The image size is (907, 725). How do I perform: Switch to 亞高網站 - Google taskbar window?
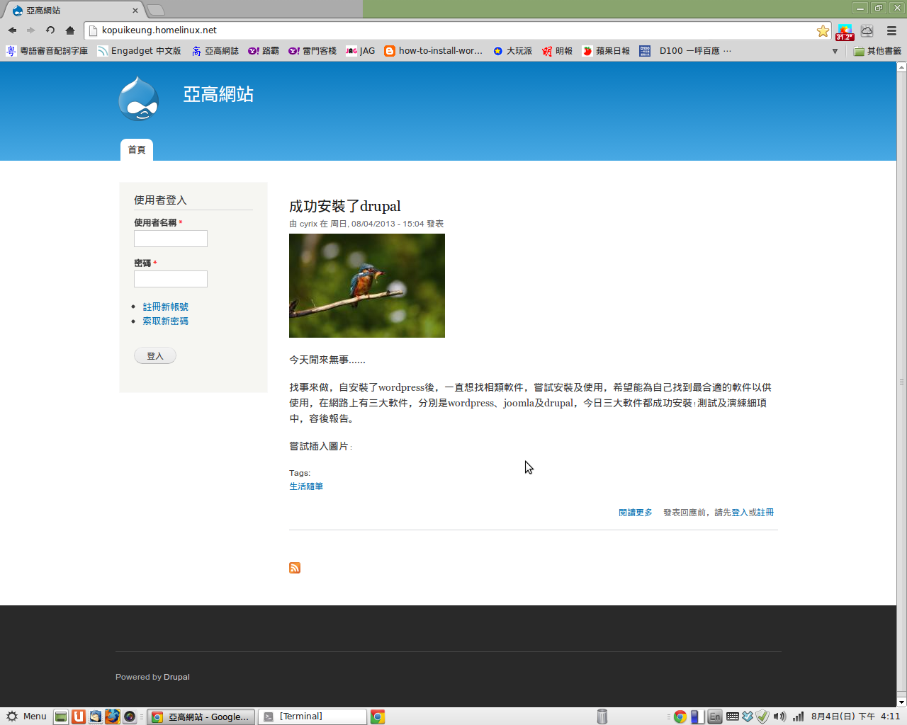point(201,717)
